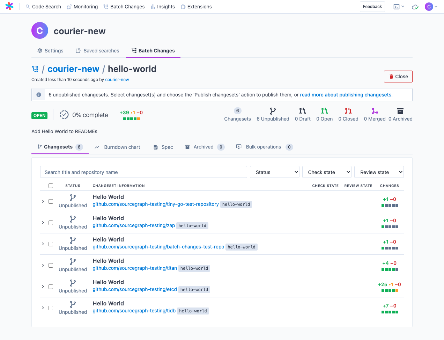The height and width of the screenshot is (340, 444).
Task: Select the Insights icon in top navigation
Action: coord(153,6)
